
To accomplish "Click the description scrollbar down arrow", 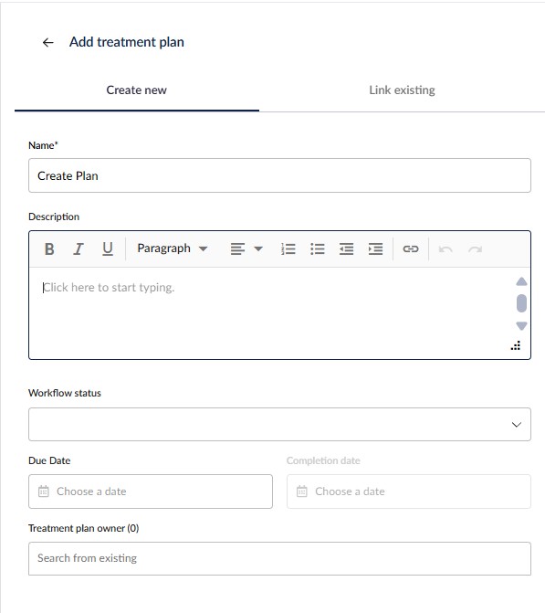I will 521,325.
